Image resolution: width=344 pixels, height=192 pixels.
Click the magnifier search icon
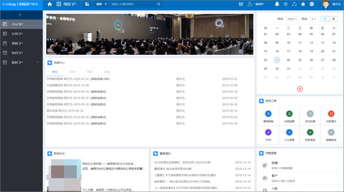(x=158, y=4)
